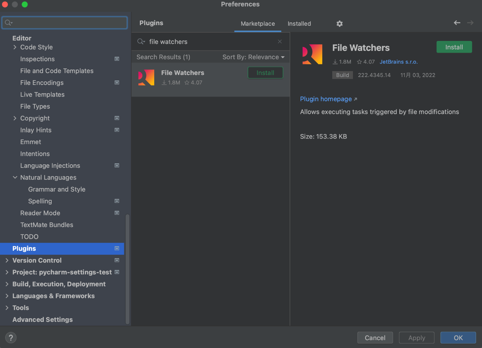Click the large File Watchers logo in details
Viewport: 482px width, 348px height.
pos(312,54)
